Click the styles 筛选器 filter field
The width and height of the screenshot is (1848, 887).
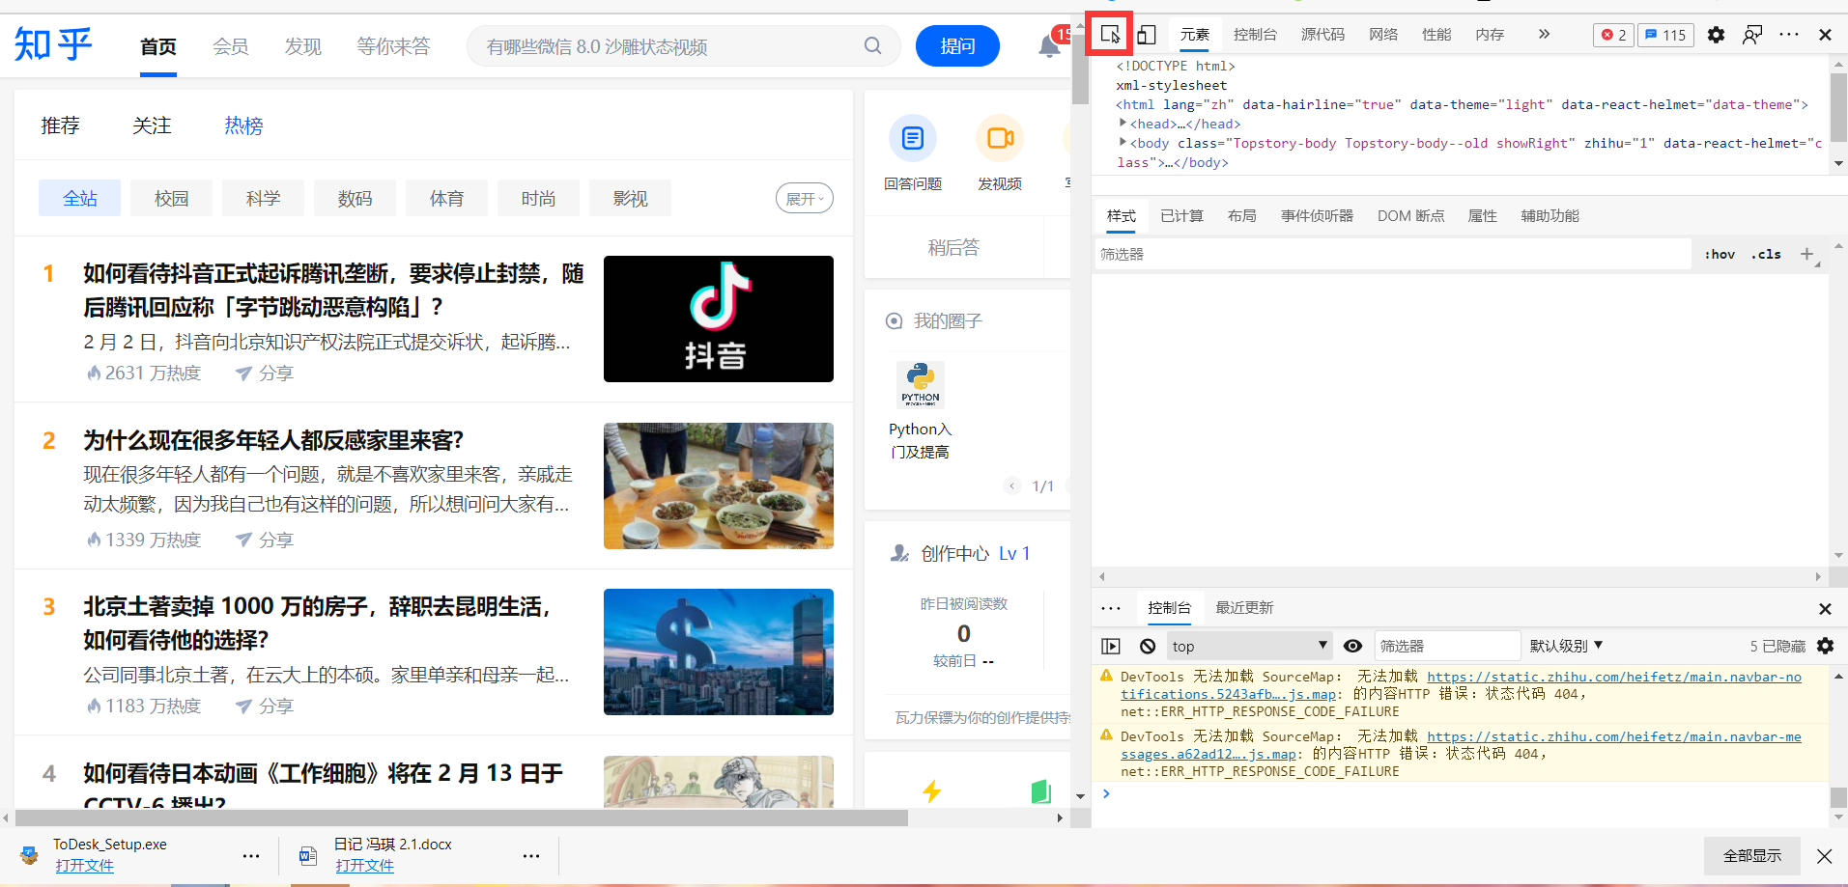(x=1392, y=254)
